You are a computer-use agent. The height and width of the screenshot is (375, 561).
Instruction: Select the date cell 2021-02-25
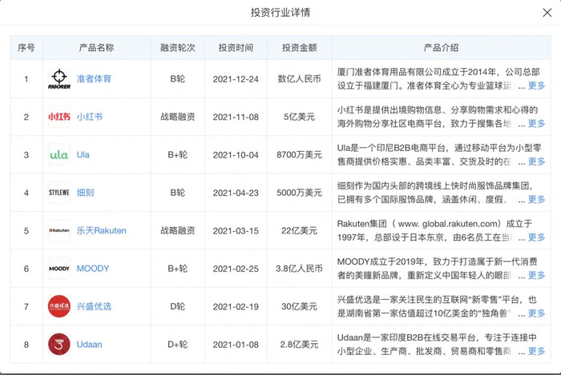(236, 269)
